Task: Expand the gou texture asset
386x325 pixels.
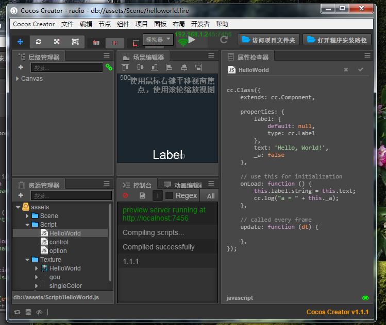Action: (x=37, y=277)
